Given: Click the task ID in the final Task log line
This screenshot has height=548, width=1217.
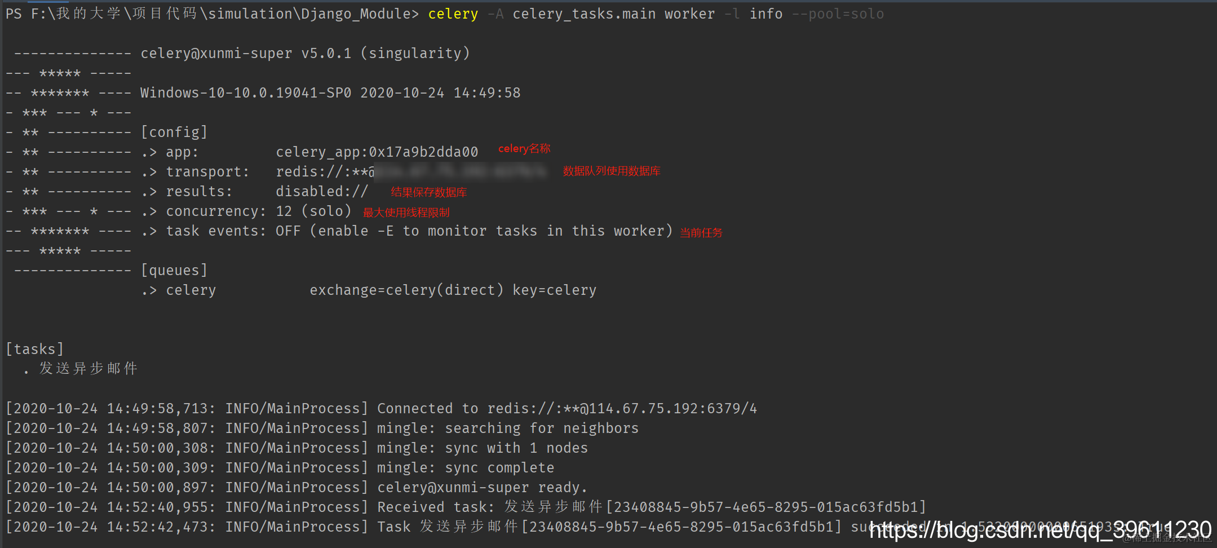Looking at the screenshot, I should 681,527.
